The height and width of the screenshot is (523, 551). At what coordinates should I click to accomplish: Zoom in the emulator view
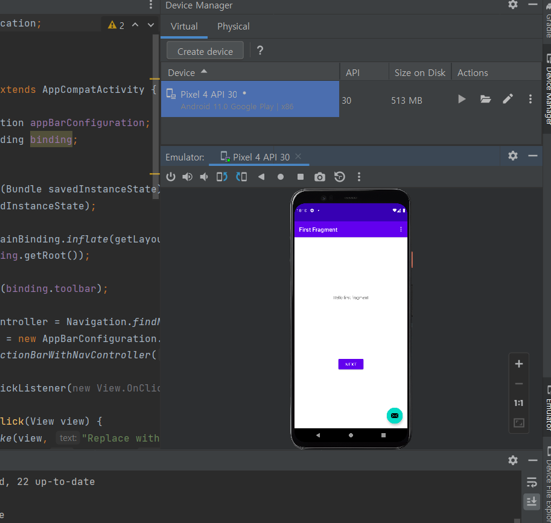click(518, 364)
